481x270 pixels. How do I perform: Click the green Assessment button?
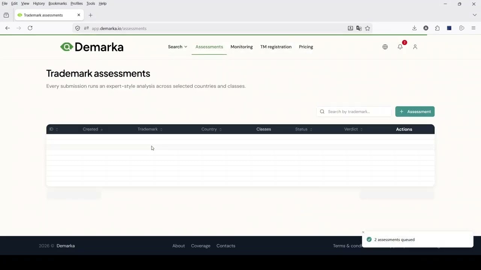(x=415, y=111)
